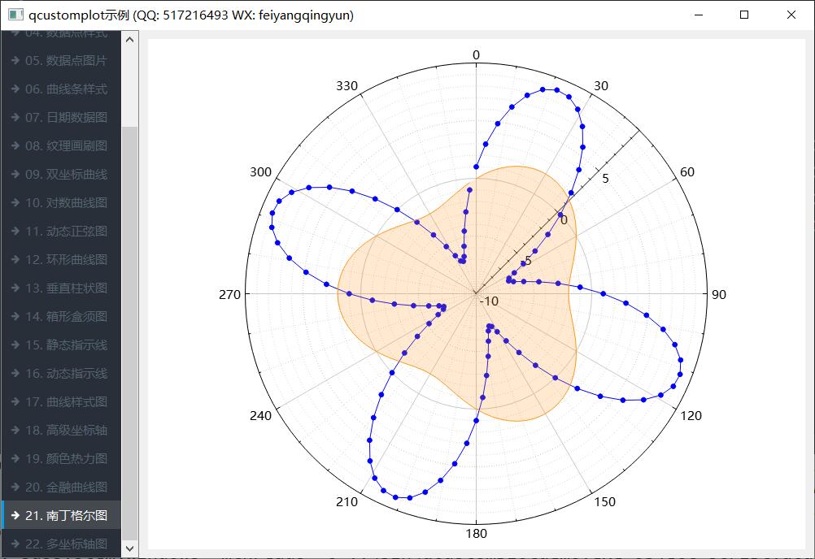Show the 16. 动态指示线 demo
The height and width of the screenshot is (559, 815).
click(x=65, y=374)
